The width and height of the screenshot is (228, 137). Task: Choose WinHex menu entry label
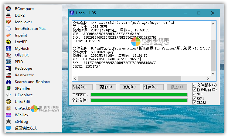click(22, 115)
